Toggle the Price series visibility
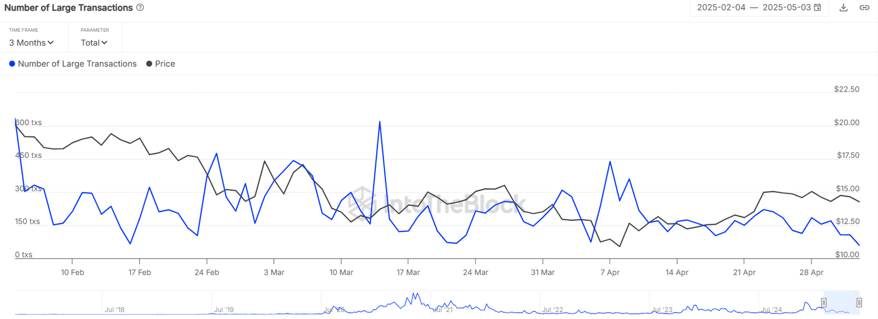The image size is (878, 319). point(161,64)
